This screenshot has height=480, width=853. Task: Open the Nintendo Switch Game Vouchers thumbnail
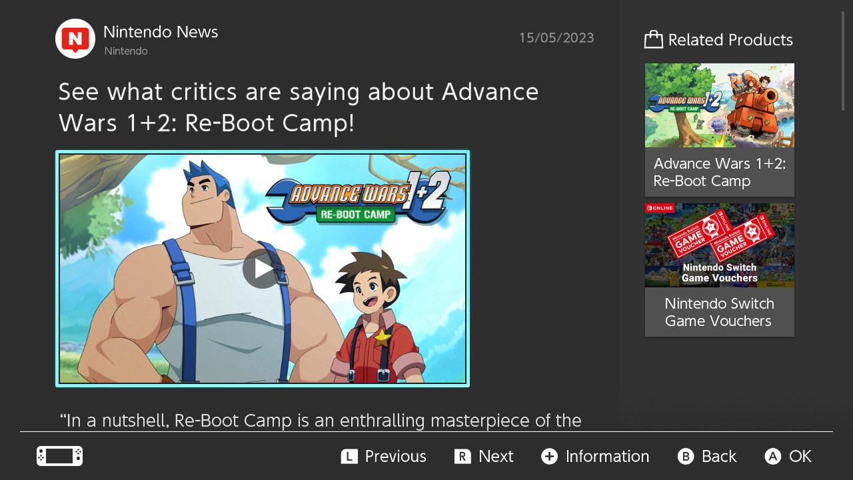coord(720,245)
